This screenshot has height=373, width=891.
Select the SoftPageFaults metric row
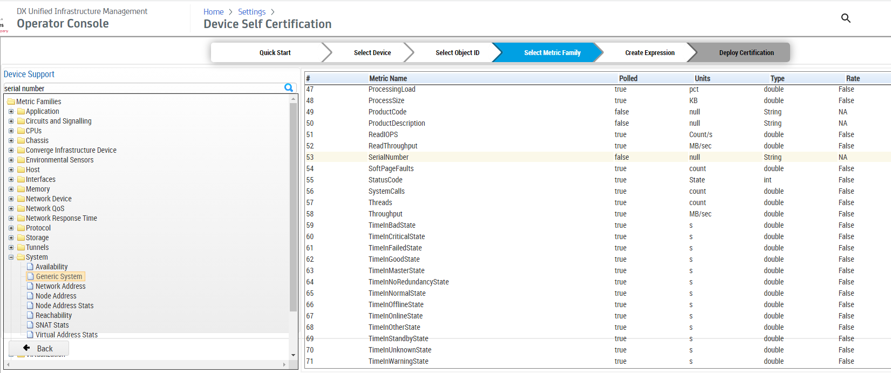pos(598,168)
